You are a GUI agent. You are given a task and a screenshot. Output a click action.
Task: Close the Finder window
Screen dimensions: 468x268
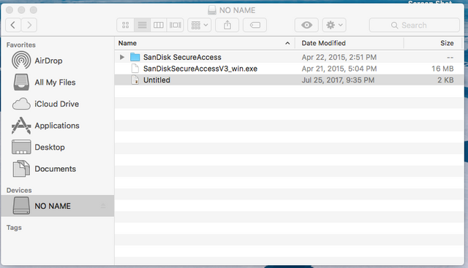pyautogui.click(x=10, y=10)
